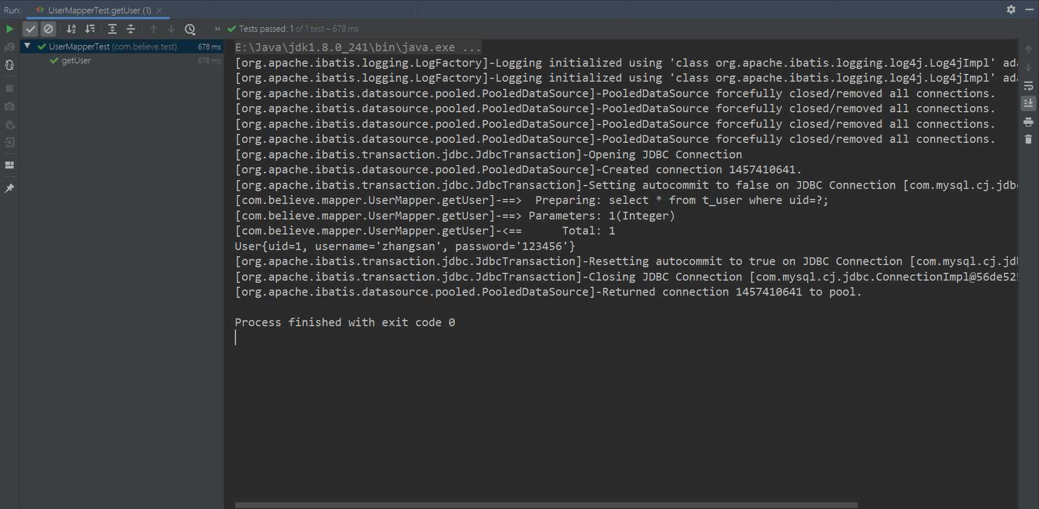The width and height of the screenshot is (1039, 509).
Task: Click the Print console output icon
Action: click(x=1028, y=122)
